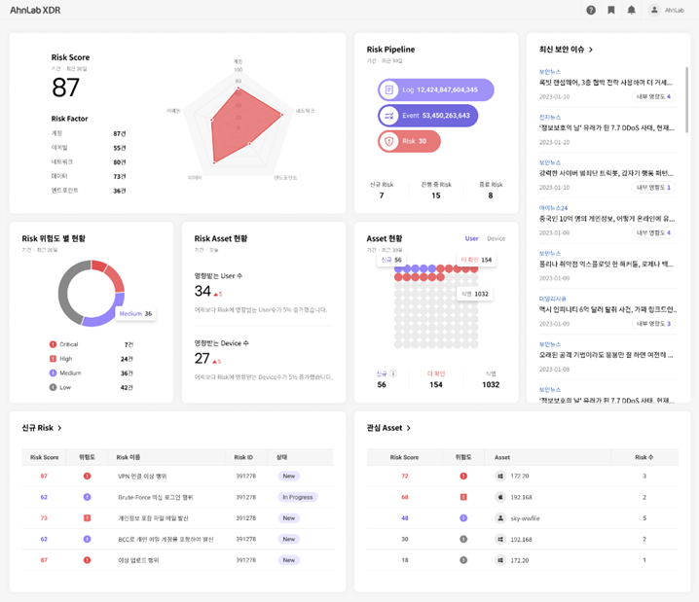Open the help question mark icon
Screen dimensions: 699x602
(591, 10)
